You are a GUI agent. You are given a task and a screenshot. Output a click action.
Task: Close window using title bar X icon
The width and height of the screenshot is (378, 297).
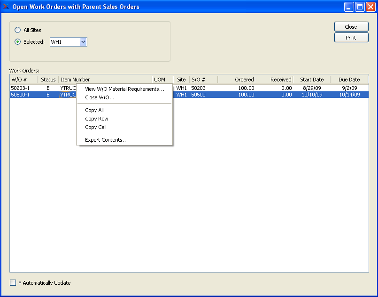tap(370, 7)
